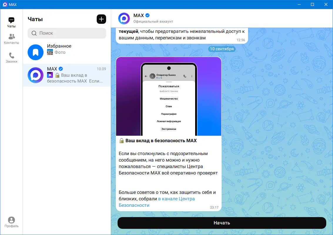Switch to the Чаты sidebar section
Image resolution: width=333 pixels, height=235 pixels.
[11, 22]
